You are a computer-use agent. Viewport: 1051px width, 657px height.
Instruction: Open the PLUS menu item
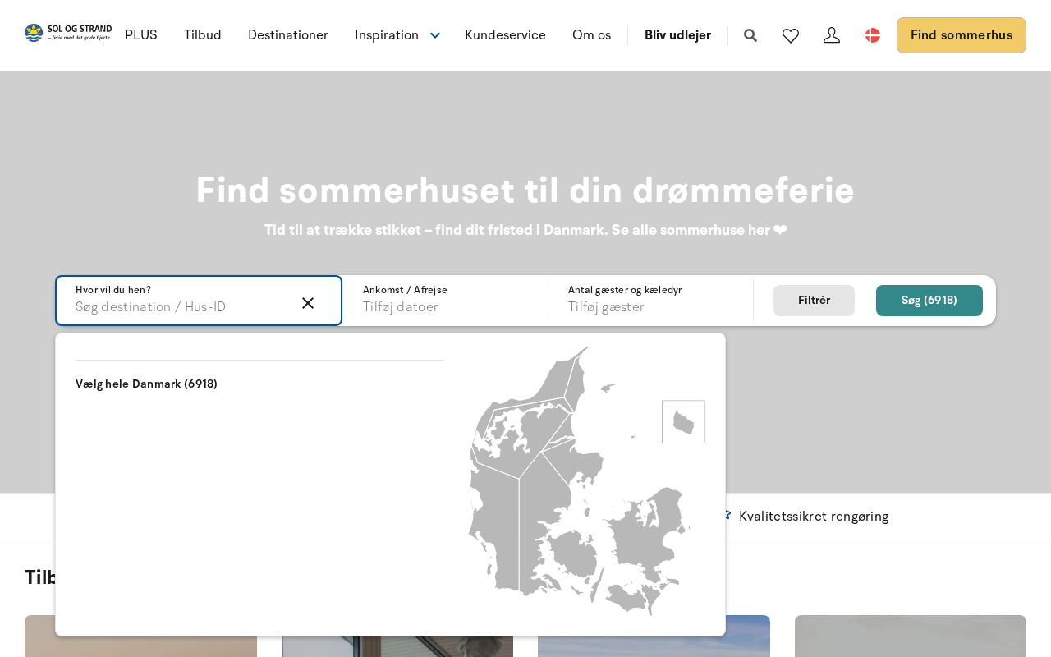click(x=141, y=35)
